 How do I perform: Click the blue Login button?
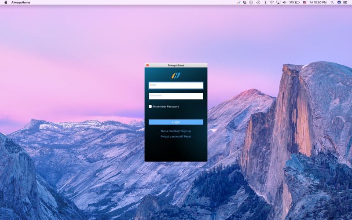click(x=176, y=122)
